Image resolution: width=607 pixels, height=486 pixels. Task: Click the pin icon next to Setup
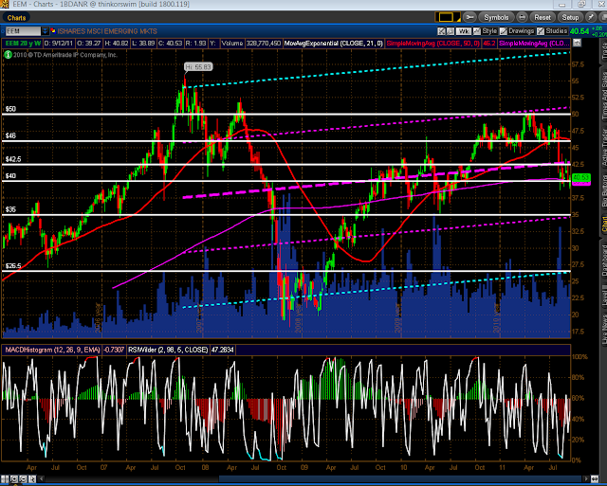pyautogui.click(x=591, y=17)
